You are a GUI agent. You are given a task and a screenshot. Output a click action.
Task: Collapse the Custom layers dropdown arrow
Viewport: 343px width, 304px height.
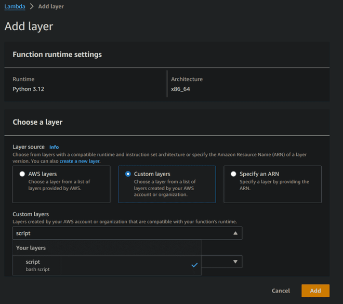click(x=235, y=233)
